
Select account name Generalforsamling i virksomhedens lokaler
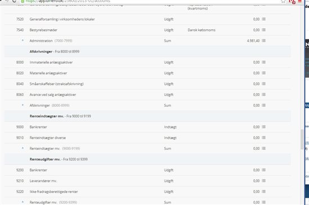(62, 19)
